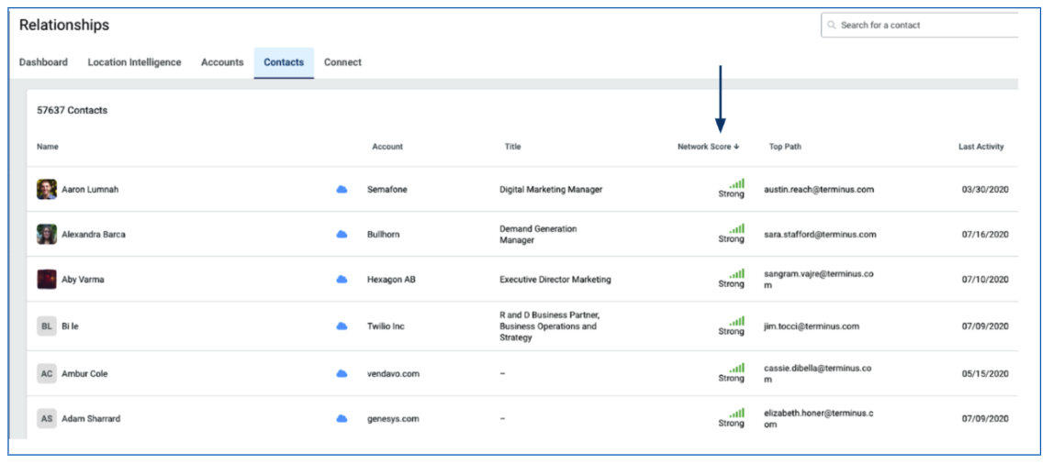
Task: Click the cloud icon in genesys.com row
Action: 342,418
